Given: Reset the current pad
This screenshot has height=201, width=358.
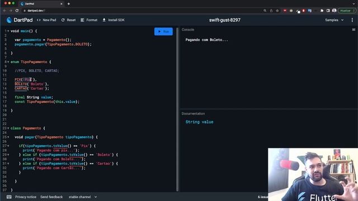Looking at the screenshot, I should [68, 20].
